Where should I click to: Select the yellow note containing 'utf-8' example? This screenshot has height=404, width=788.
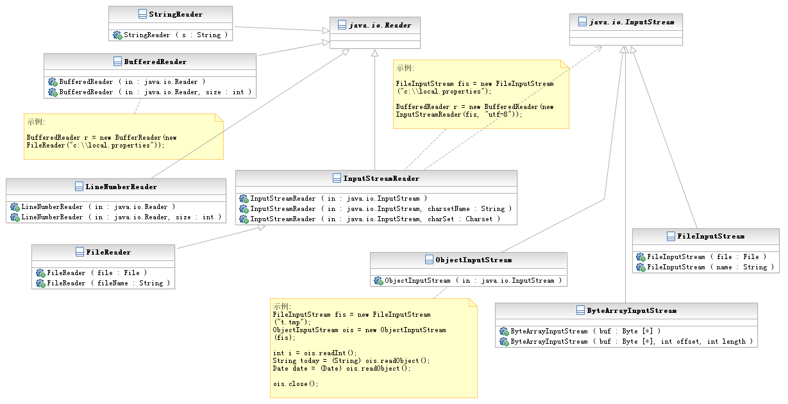481,94
